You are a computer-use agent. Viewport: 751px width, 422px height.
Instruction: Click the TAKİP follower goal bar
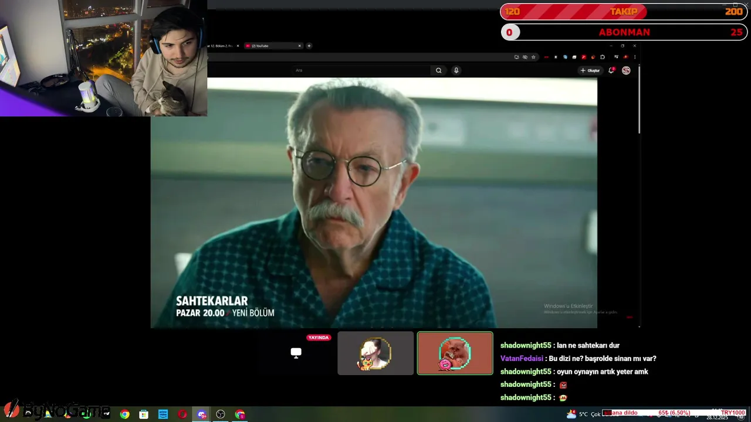[623, 12]
